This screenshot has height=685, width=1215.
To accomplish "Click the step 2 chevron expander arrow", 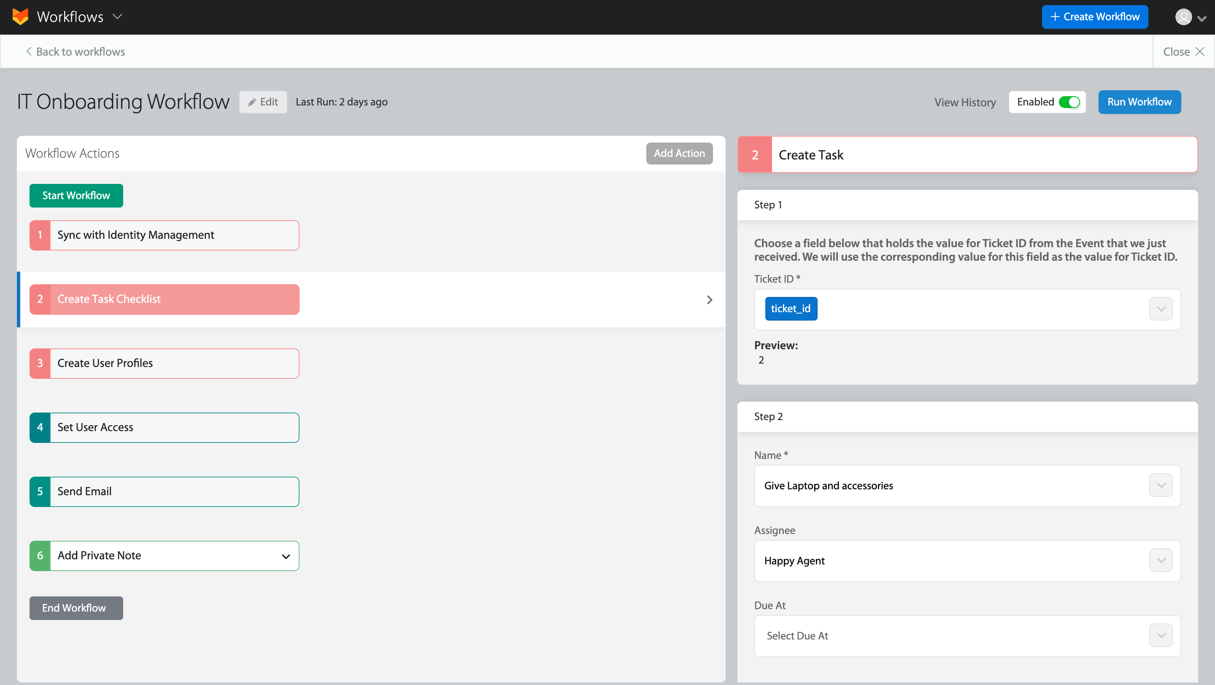I will pyautogui.click(x=709, y=299).
